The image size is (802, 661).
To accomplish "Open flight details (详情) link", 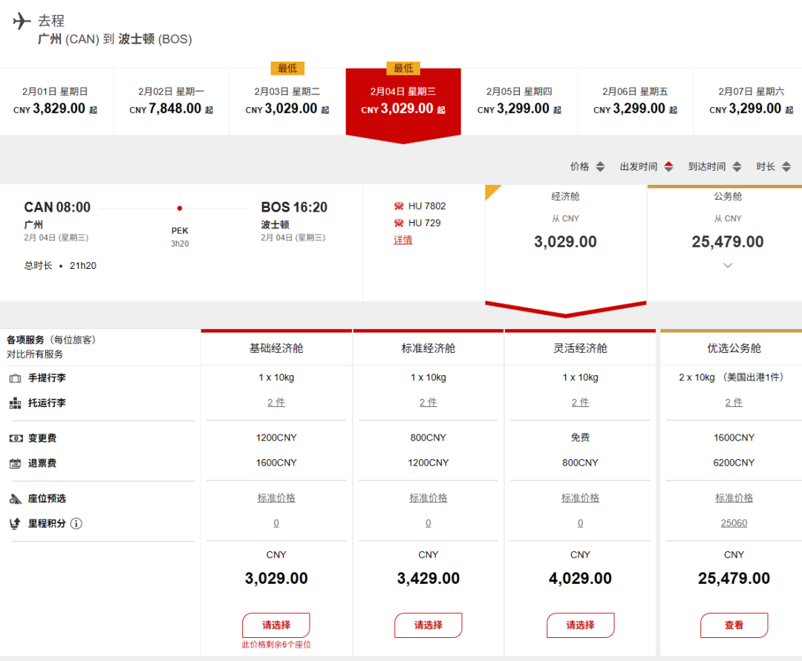I will (402, 240).
